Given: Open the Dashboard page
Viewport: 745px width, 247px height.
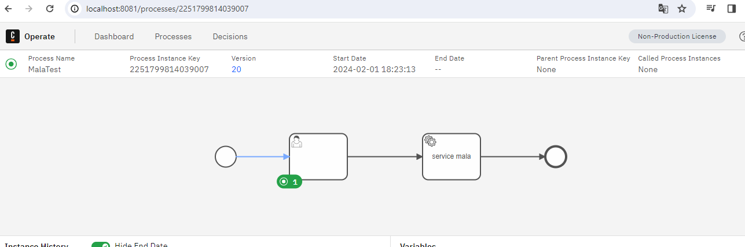Looking at the screenshot, I should point(114,36).
